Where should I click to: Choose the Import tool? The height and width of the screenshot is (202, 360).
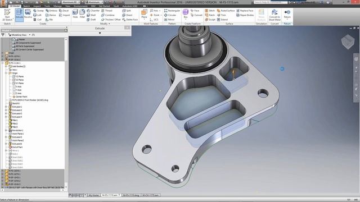pos(64,15)
